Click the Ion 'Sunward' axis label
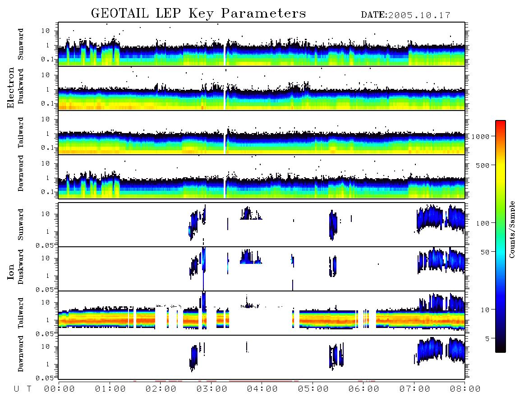 (x=21, y=224)
